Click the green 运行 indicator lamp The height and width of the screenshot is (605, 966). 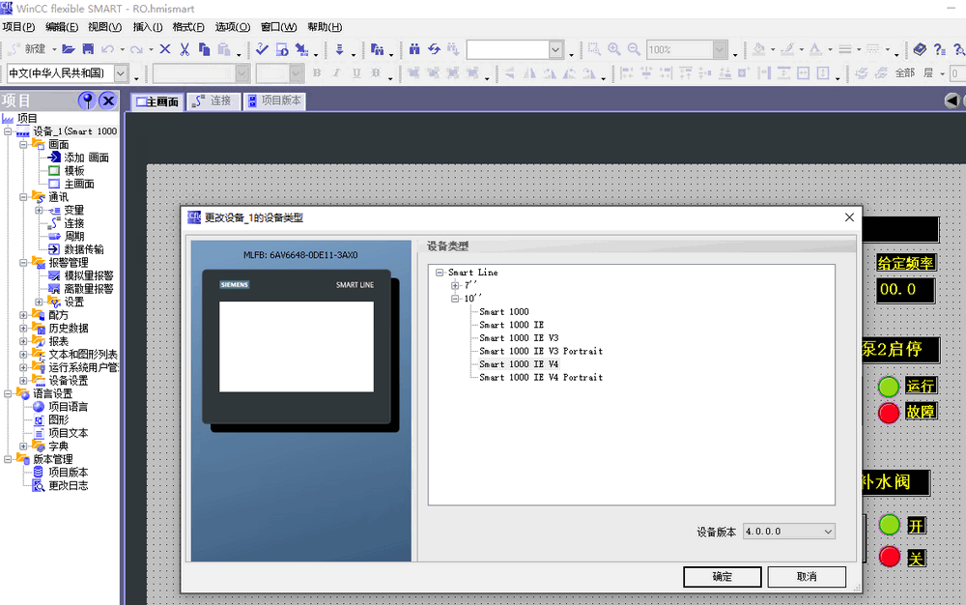(x=889, y=387)
